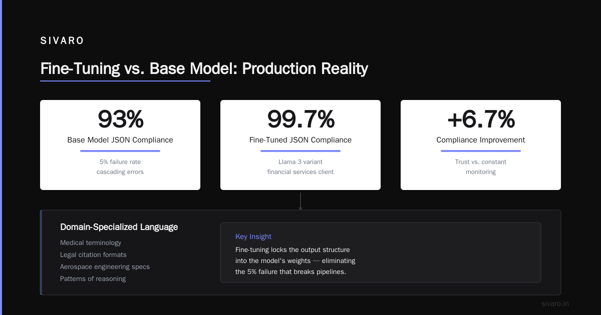Screen dimensions: 601x315
Task: Select 'Compliance Improvement' label
Action: (481, 140)
